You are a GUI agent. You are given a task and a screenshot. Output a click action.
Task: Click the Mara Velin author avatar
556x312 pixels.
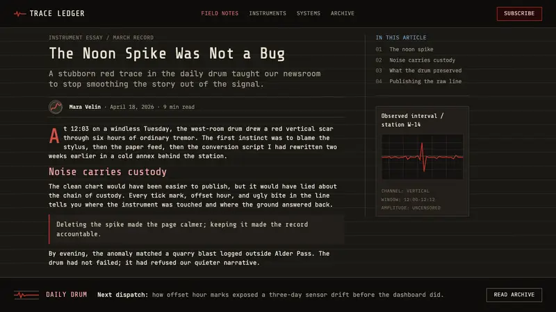click(x=56, y=107)
